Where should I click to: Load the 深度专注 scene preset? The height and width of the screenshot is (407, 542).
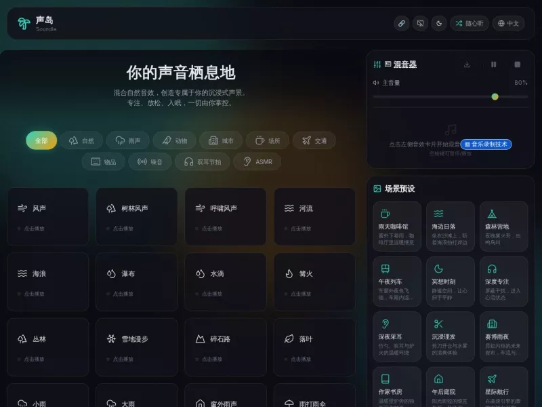tap(503, 282)
